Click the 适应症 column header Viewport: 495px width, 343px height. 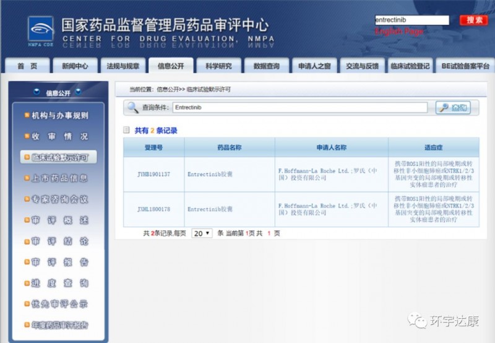(434, 147)
